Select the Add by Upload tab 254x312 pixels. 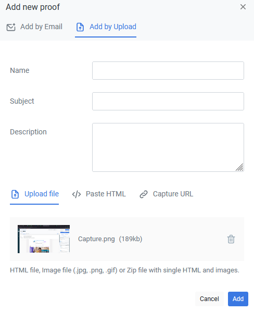(x=106, y=27)
